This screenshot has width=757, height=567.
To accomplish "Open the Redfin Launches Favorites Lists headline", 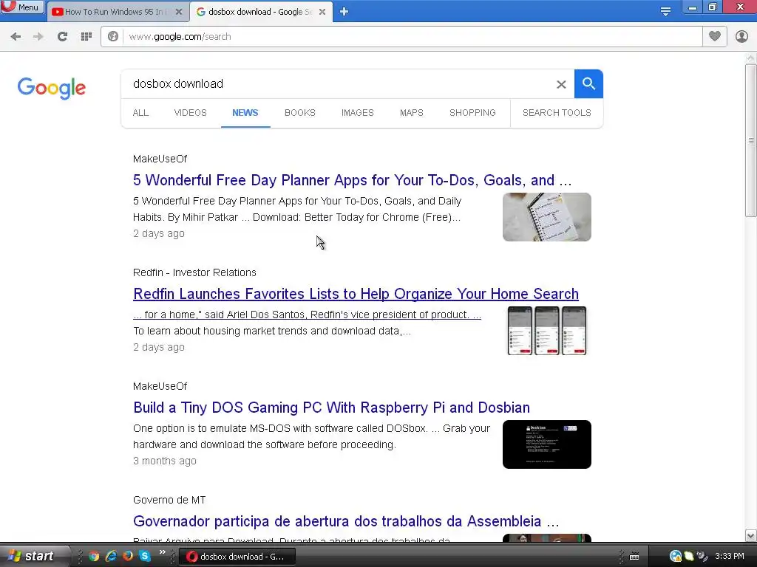I will click(356, 294).
